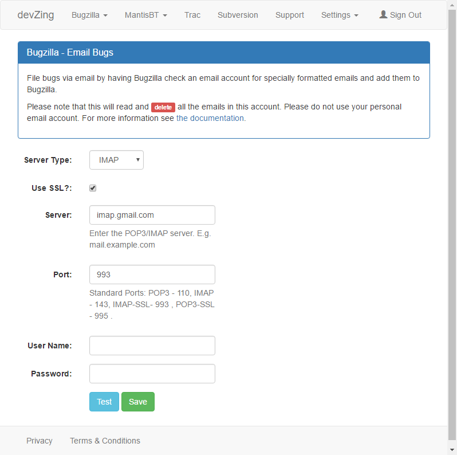457x455 pixels.
Task: Click the POP3/IMAP server hint text
Action: (x=150, y=239)
